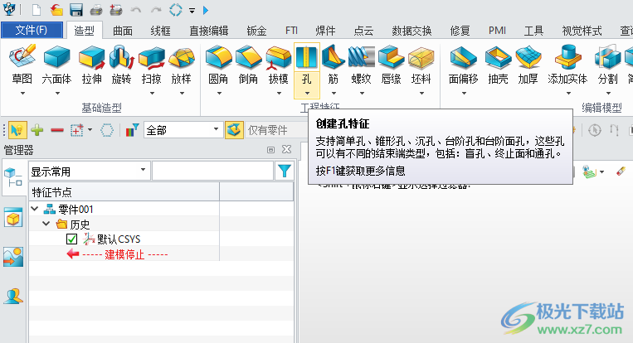Click the 特征节点 column header
Screen dimensions: 633x343
tap(124, 192)
